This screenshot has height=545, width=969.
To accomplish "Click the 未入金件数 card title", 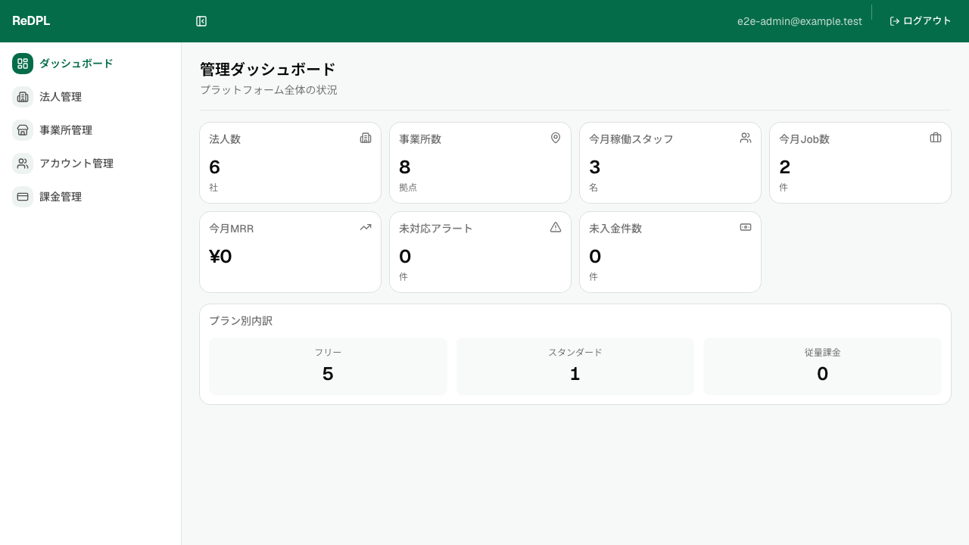I will point(615,229).
